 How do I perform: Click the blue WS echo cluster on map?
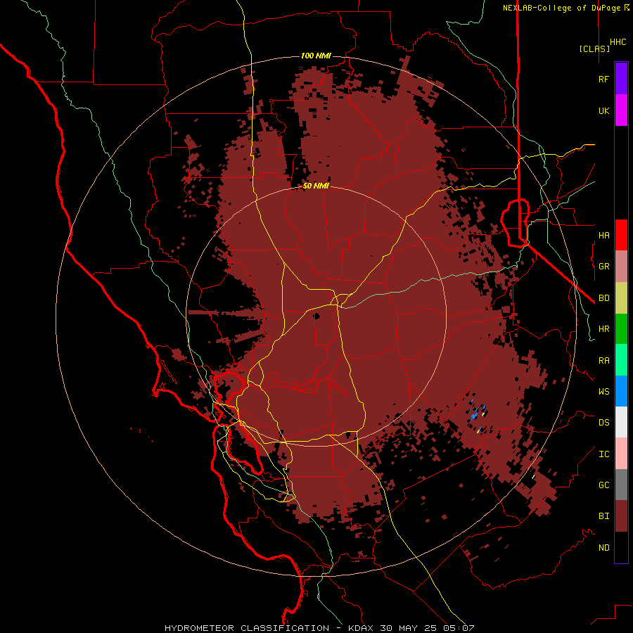[x=475, y=414]
